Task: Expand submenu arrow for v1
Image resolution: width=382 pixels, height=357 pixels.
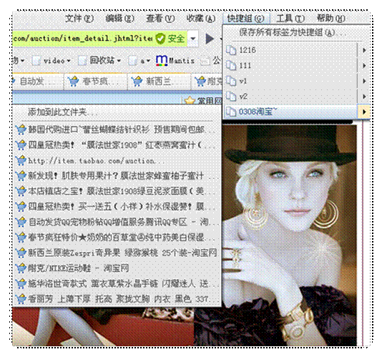Action: (364, 81)
